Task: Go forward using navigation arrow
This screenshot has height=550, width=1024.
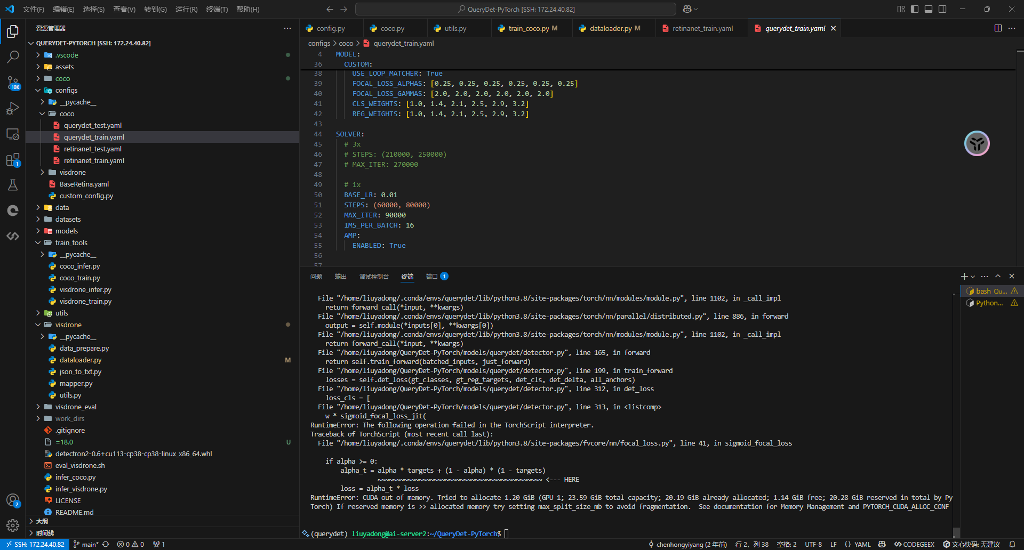Action: point(343,9)
